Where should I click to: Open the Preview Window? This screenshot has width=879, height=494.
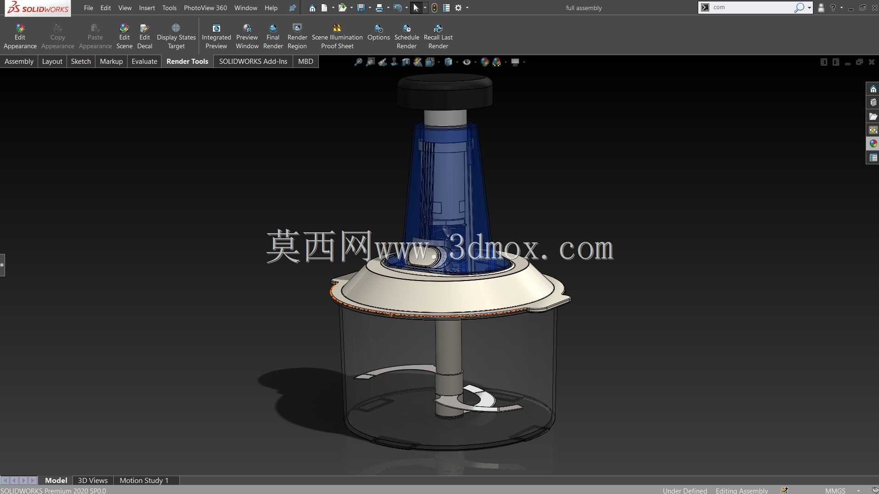(247, 36)
